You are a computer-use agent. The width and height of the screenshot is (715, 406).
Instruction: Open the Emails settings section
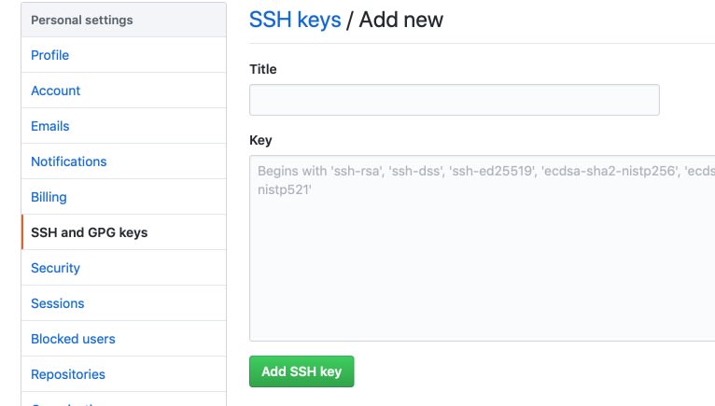(x=49, y=126)
